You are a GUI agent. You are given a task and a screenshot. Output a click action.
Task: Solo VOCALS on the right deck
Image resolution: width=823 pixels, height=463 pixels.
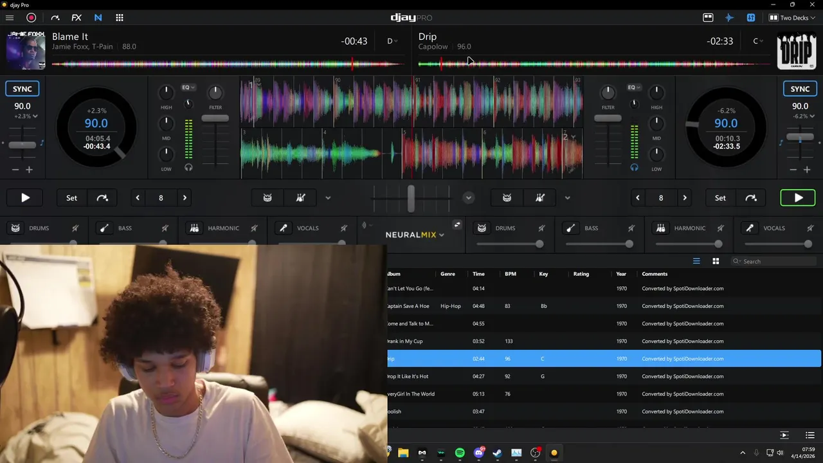[750, 228]
